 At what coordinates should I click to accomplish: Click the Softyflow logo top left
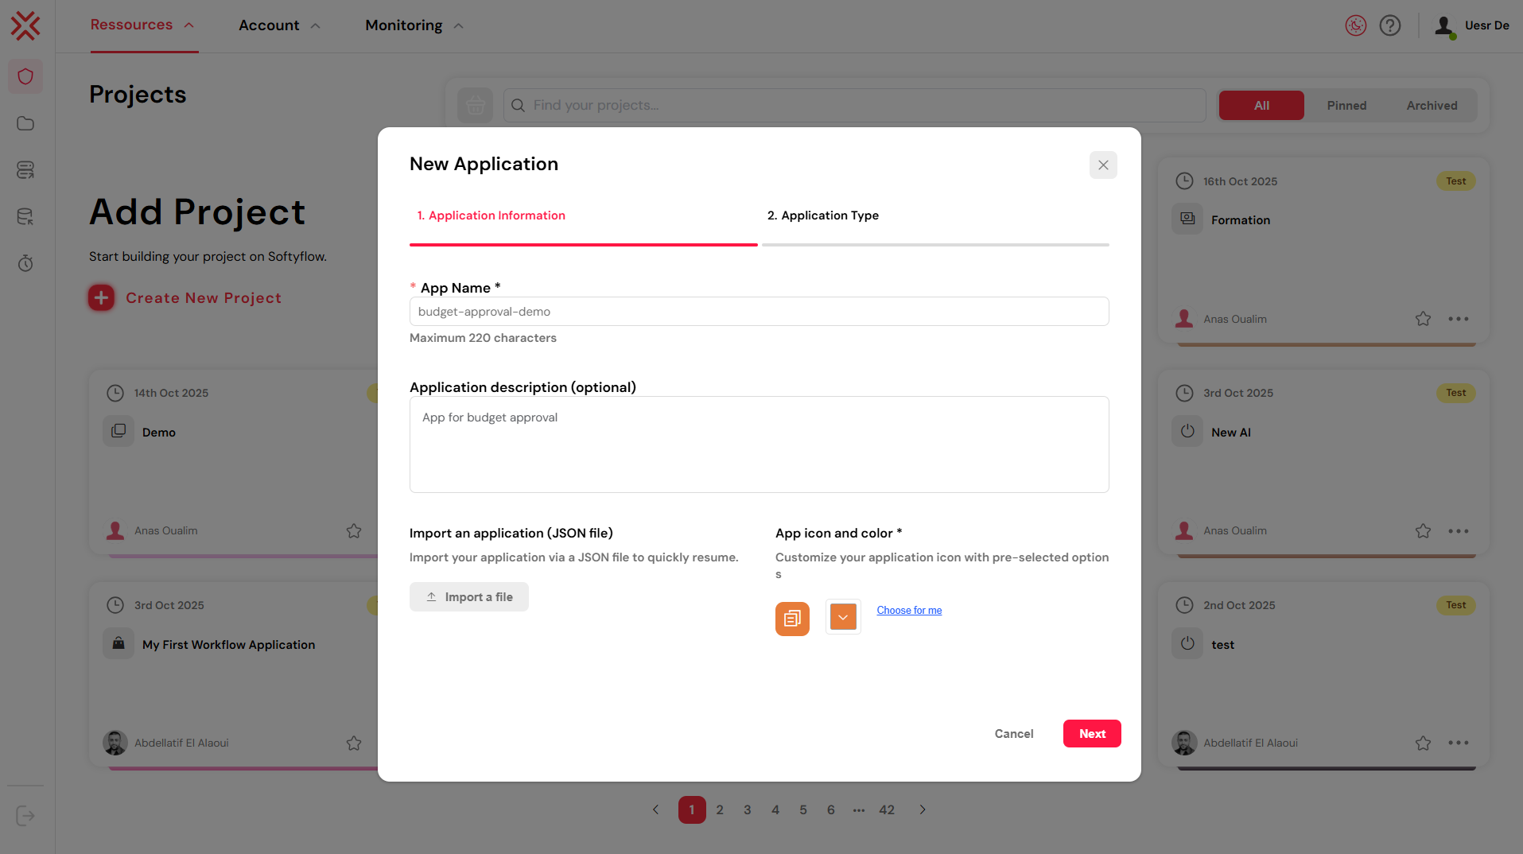pyautogui.click(x=25, y=25)
